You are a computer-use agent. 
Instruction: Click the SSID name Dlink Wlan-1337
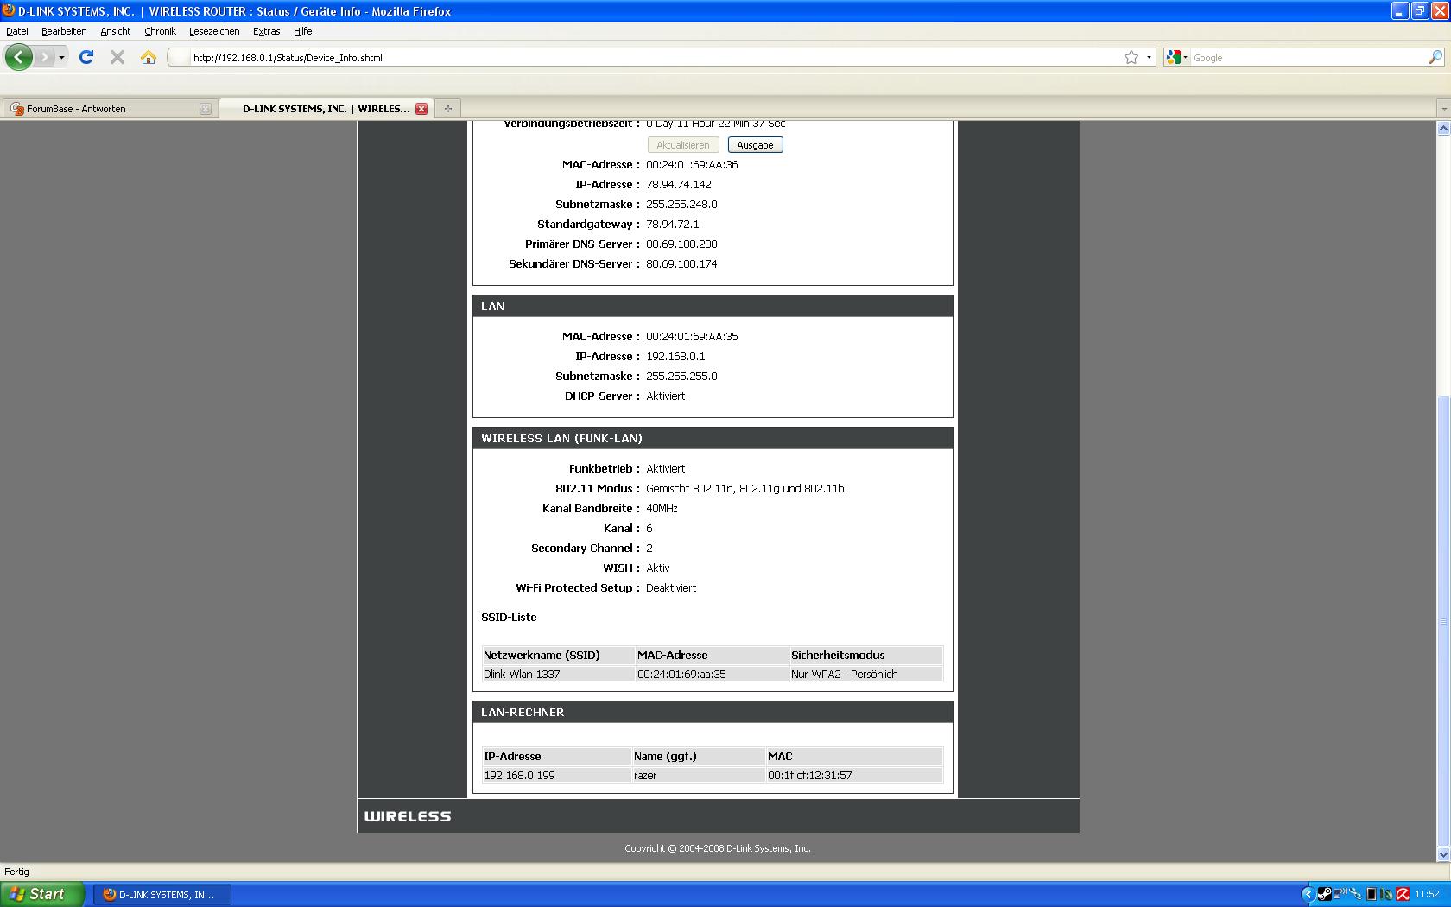pos(522,675)
